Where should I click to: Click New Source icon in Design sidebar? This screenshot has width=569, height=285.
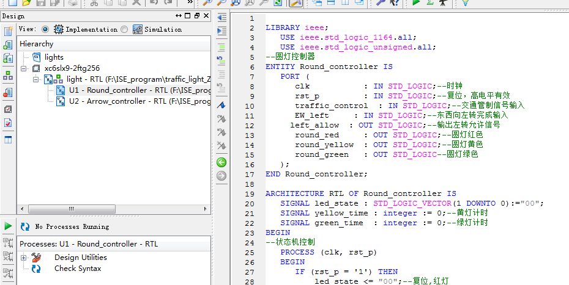8,31
